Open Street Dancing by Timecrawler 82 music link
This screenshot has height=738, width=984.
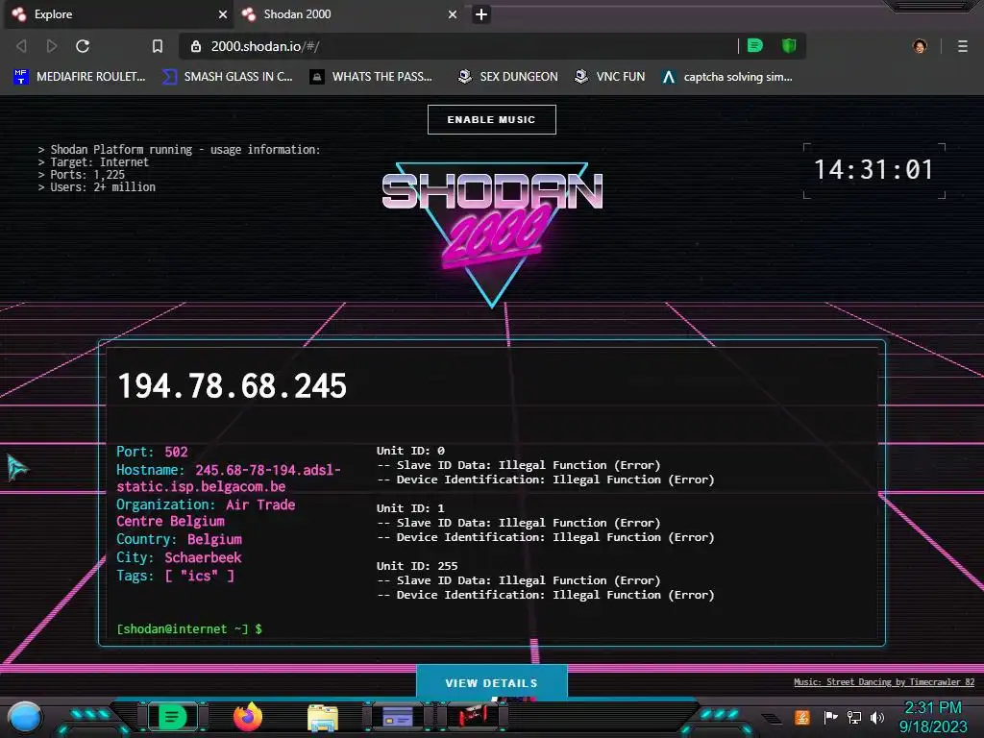[x=884, y=682]
